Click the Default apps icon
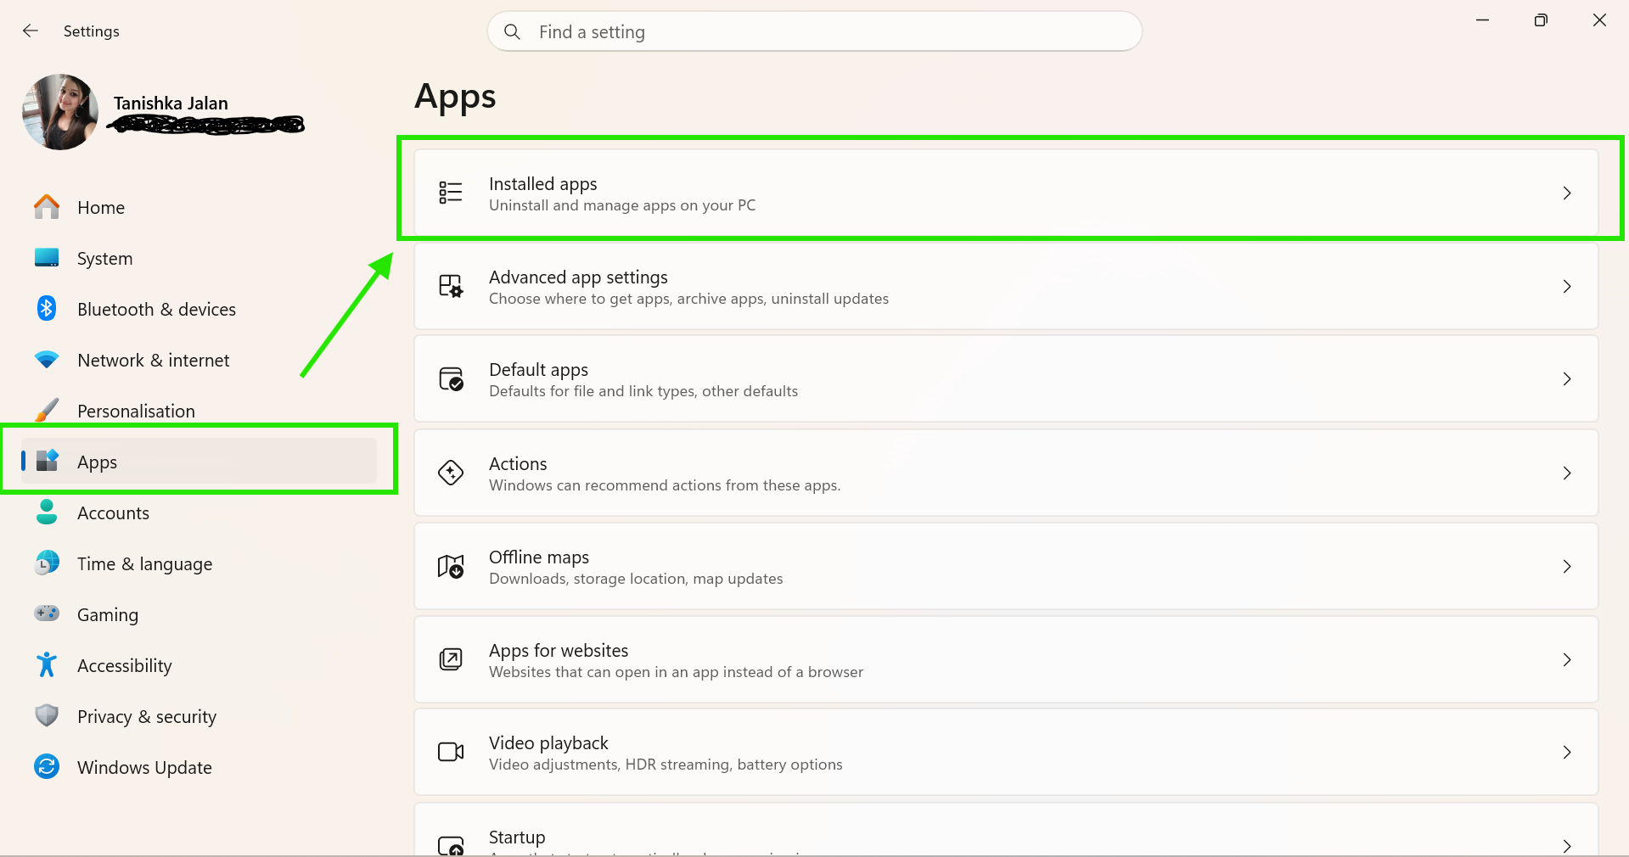Screen dimensions: 1629x857 point(451,378)
